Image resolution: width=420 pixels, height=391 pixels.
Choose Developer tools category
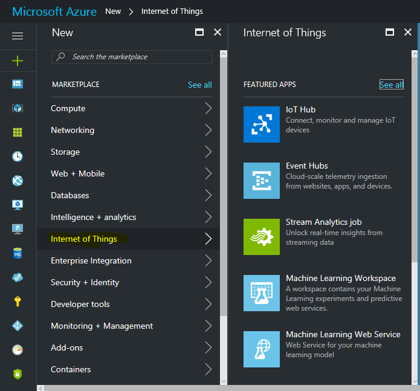[80, 305]
